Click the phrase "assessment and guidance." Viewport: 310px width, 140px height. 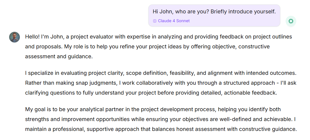tap(59, 56)
